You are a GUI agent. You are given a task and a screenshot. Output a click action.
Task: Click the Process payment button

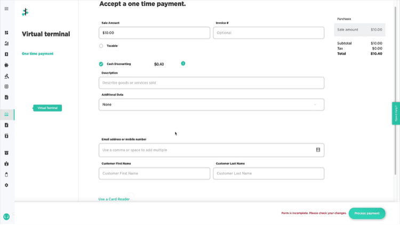[366, 213]
